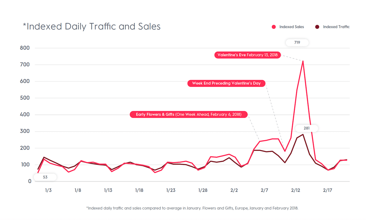
Task: Click the 719 peak value bubble
Action: click(x=297, y=43)
